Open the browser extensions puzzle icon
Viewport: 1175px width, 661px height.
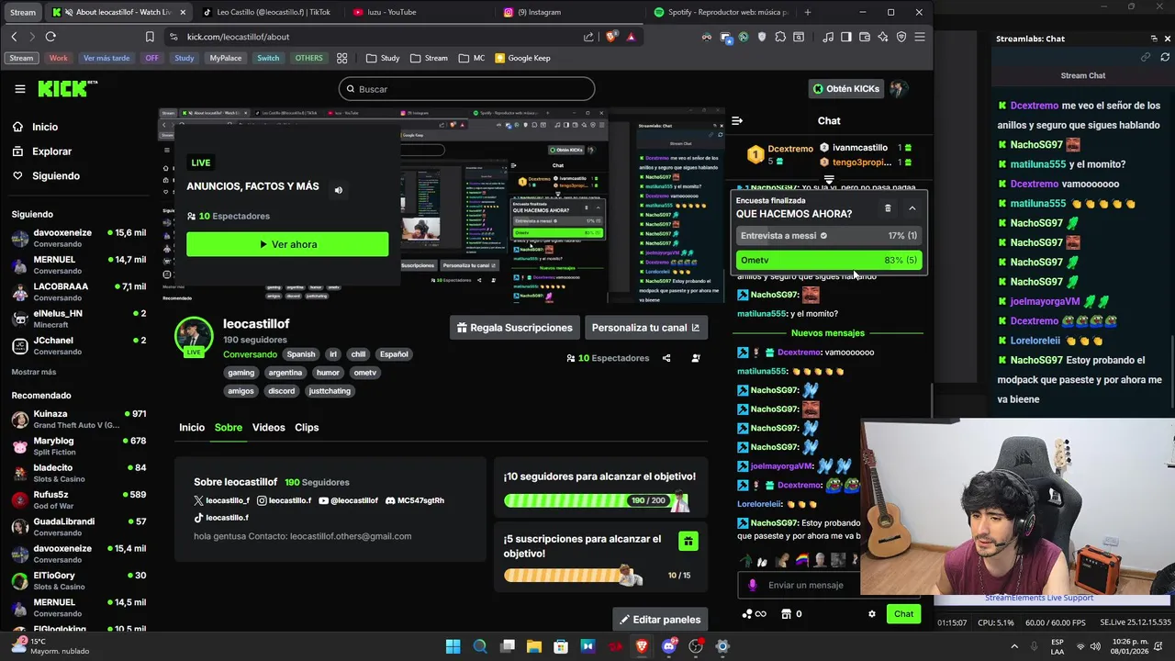coord(780,37)
